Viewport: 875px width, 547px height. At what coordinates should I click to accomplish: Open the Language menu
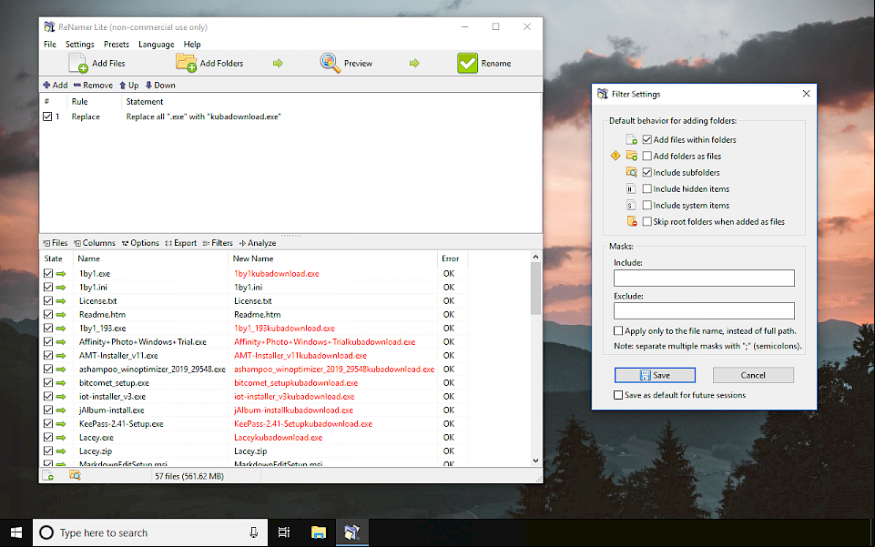pyautogui.click(x=157, y=44)
